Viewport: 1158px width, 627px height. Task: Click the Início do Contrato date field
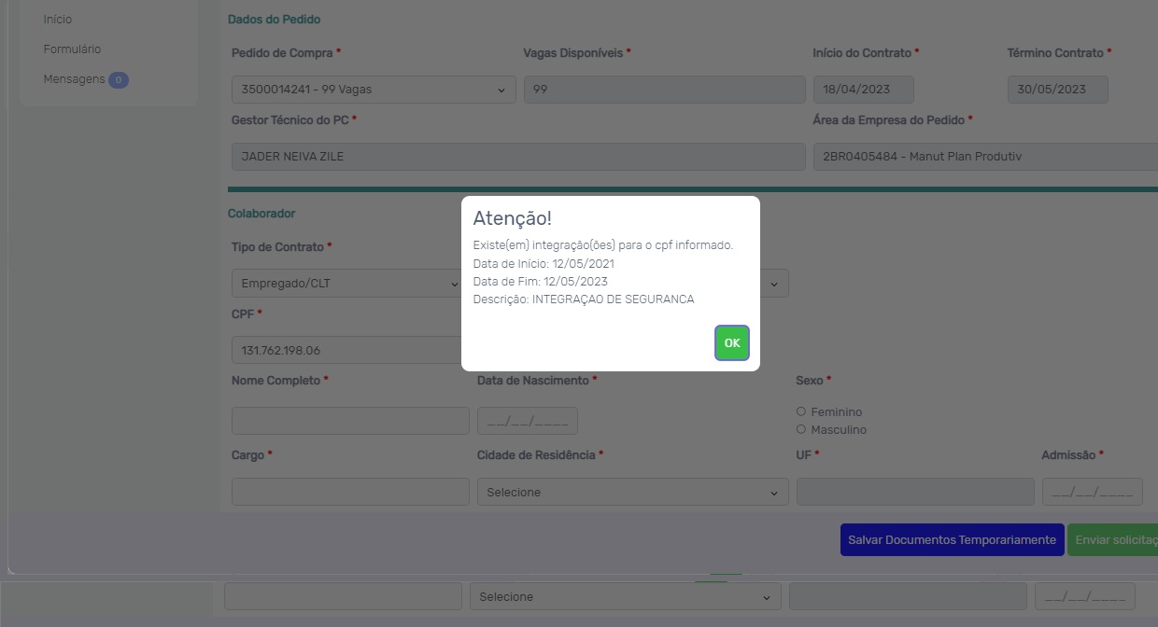pos(863,90)
